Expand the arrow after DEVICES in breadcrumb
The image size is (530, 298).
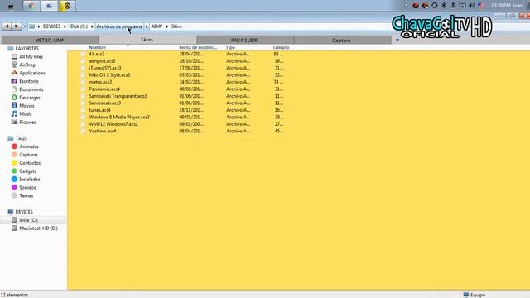coord(65,26)
